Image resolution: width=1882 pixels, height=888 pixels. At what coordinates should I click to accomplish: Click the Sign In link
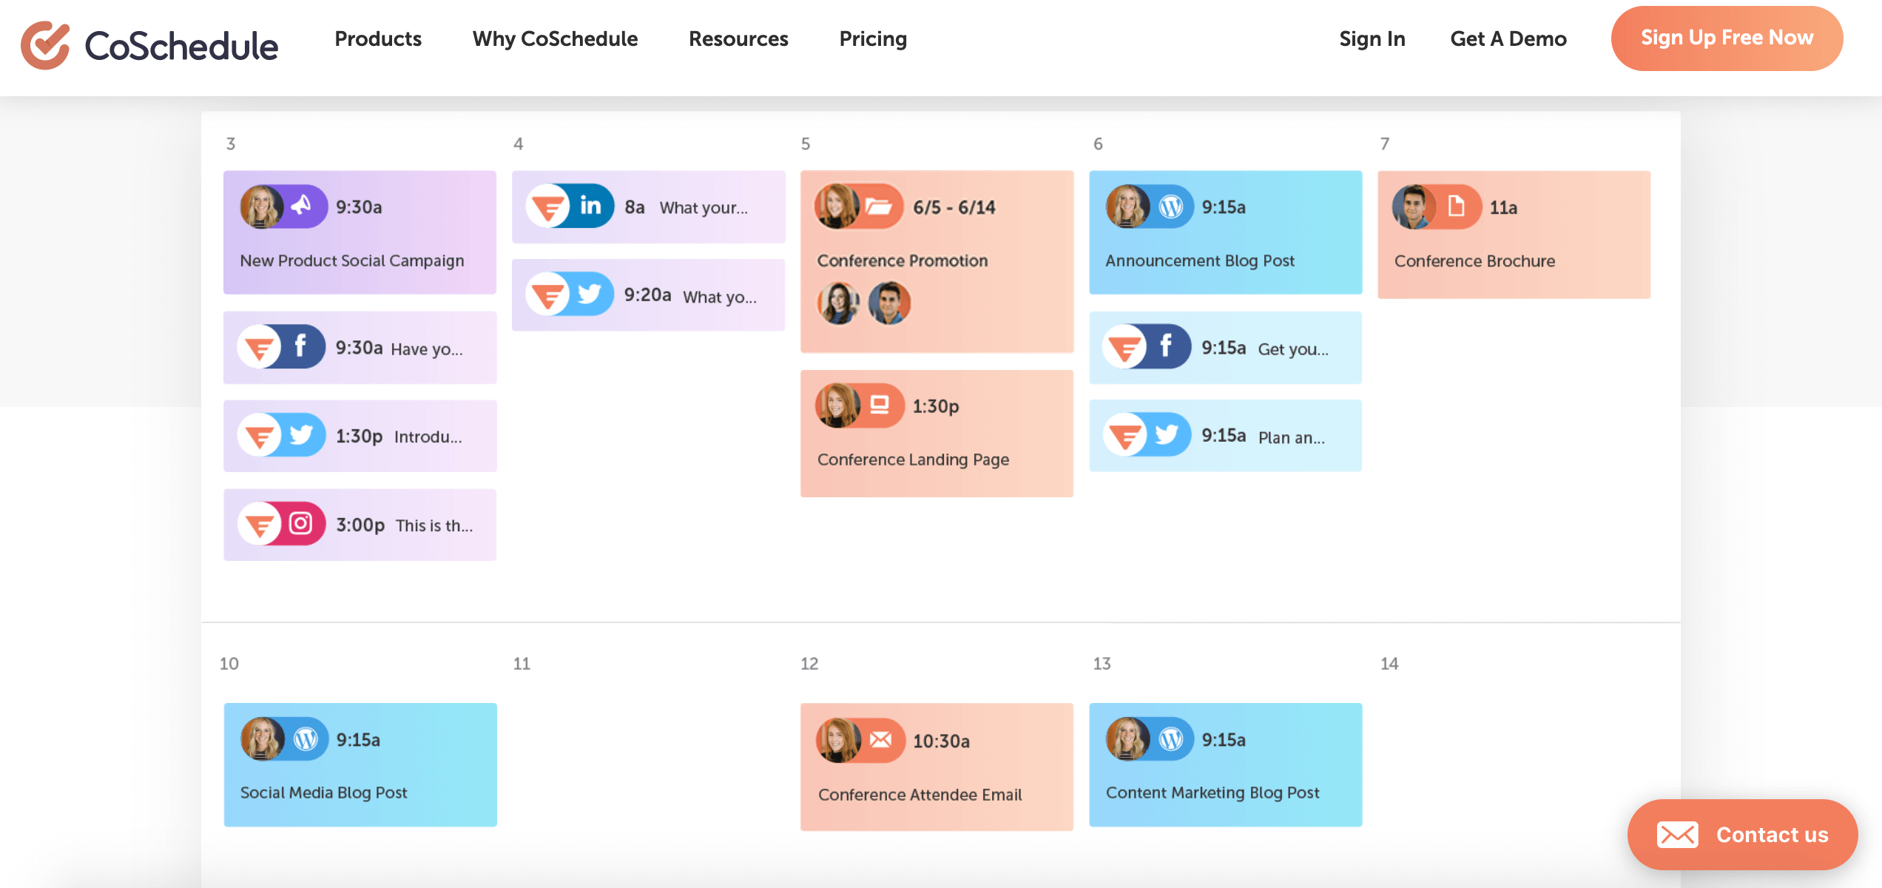tap(1372, 38)
